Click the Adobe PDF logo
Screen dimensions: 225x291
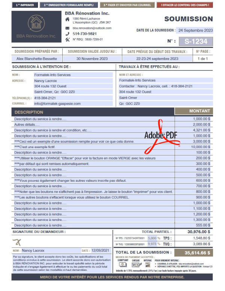[x=161, y=136]
